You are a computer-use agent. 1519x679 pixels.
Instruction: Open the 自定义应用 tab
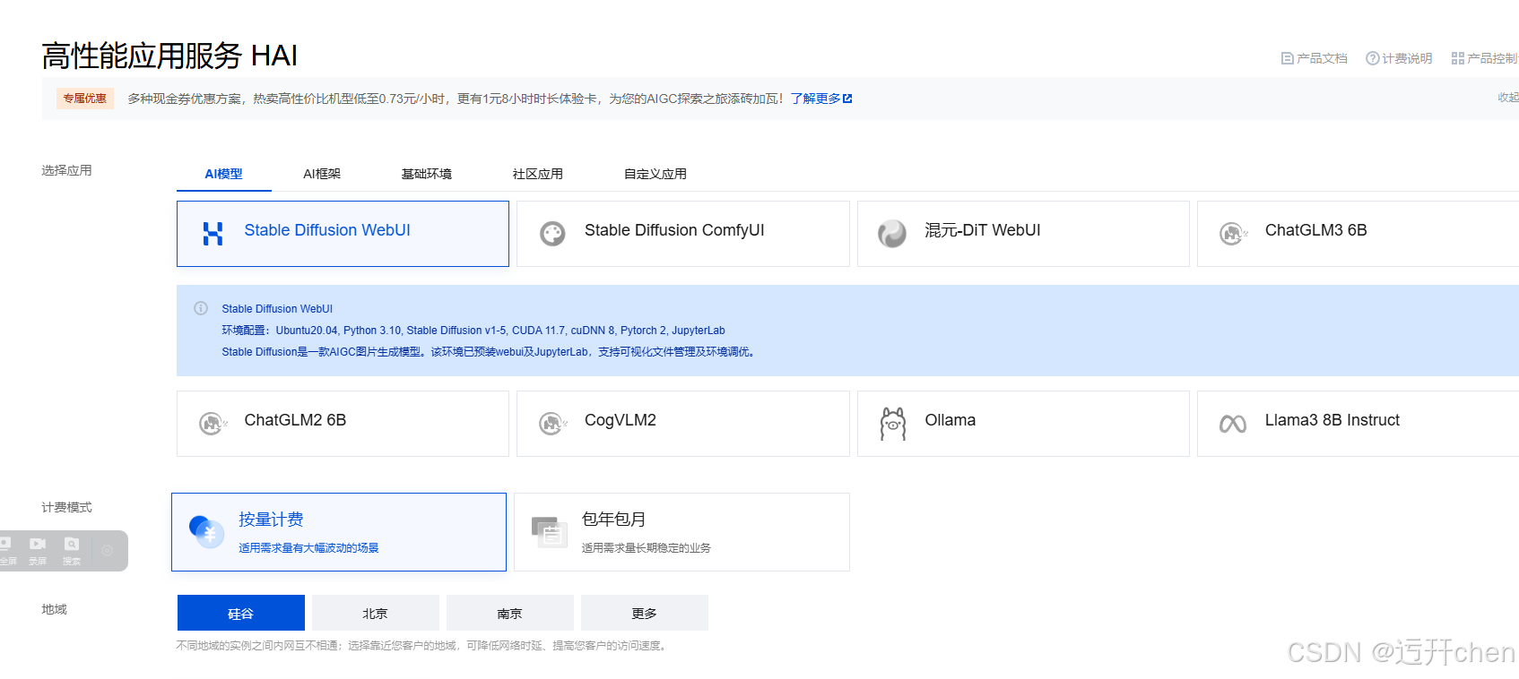655,174
